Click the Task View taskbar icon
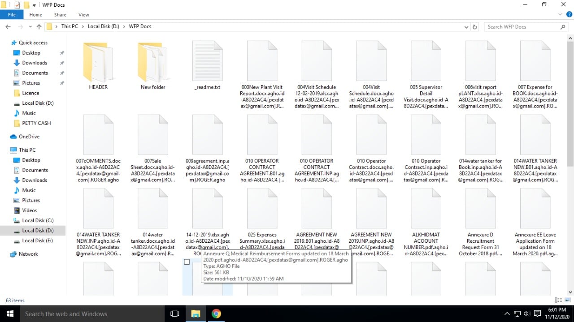This screenshot has width=574, height=322. click(x=175, y=313)
